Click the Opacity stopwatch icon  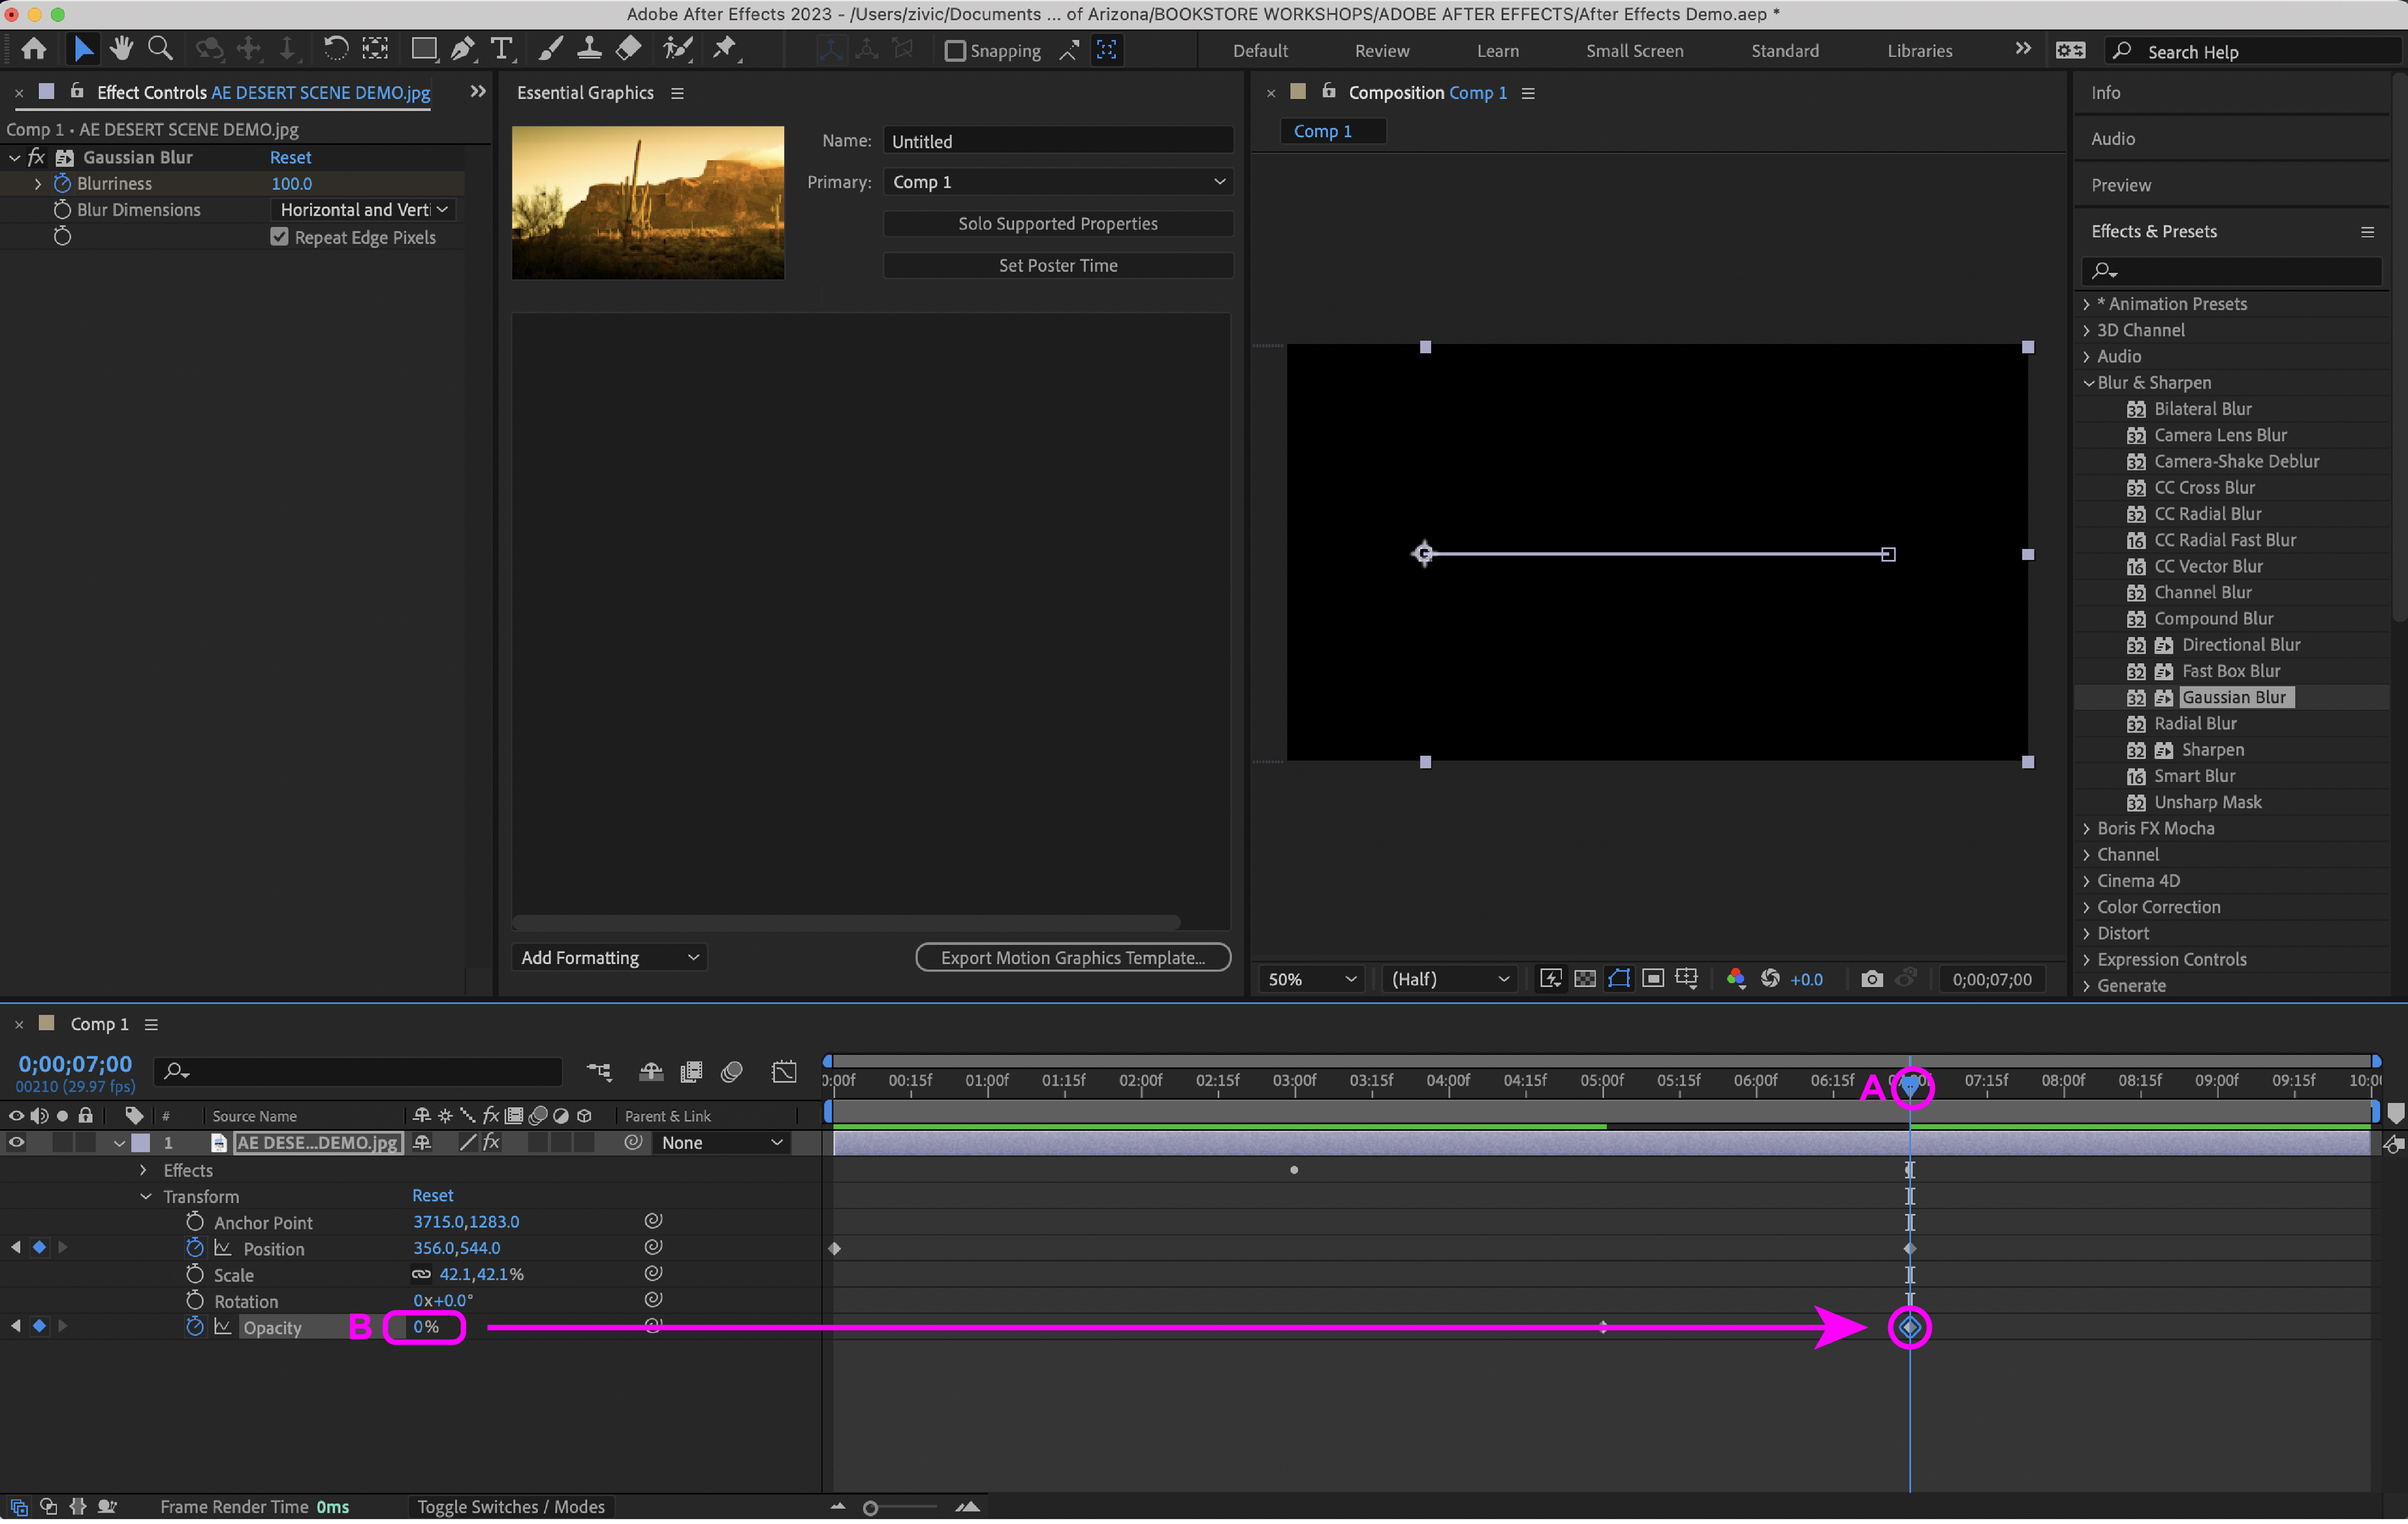195,1326
